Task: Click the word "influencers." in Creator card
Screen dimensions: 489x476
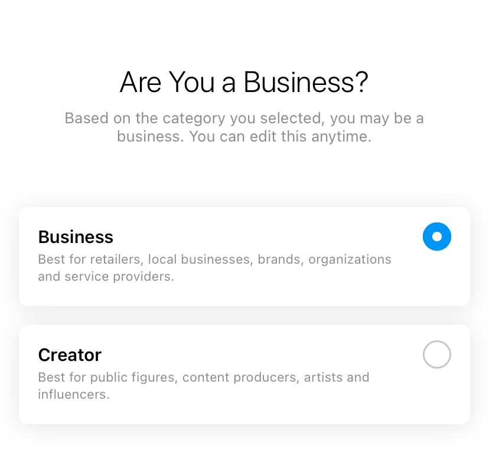Action: pyautogui.click(x=74, y=394)
